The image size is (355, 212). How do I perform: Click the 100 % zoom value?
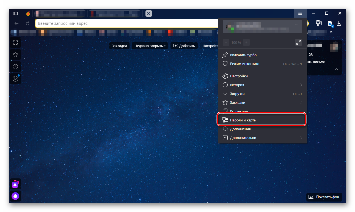236,43
